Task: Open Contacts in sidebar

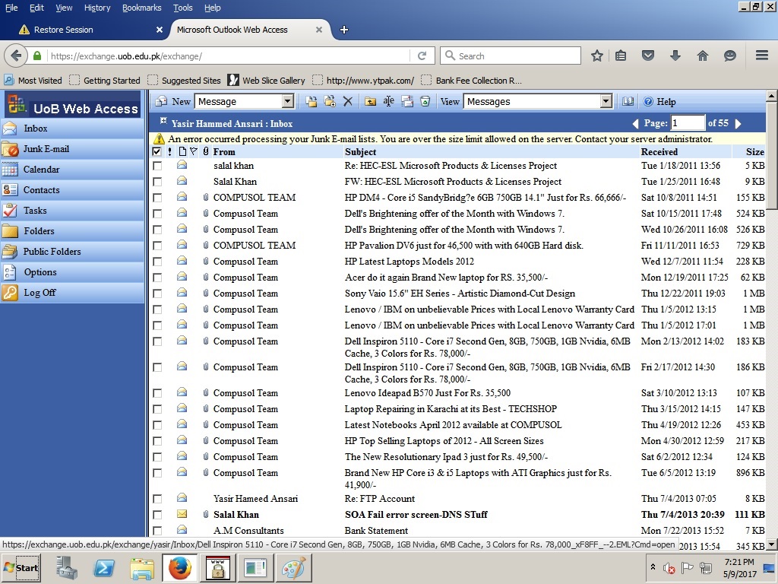Action: 72,189
